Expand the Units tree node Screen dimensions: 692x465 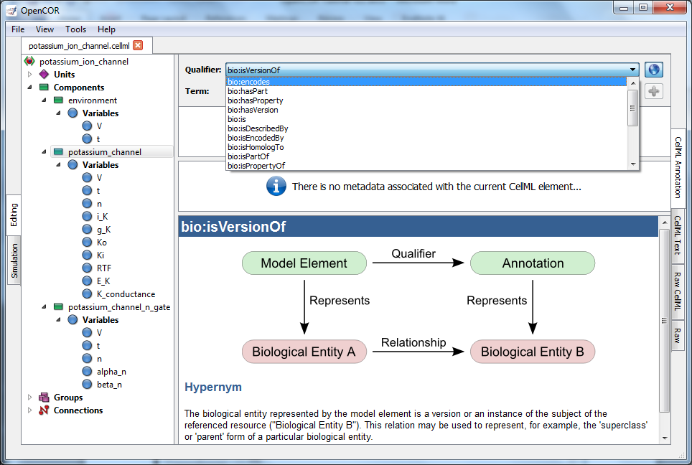(30, 74)
